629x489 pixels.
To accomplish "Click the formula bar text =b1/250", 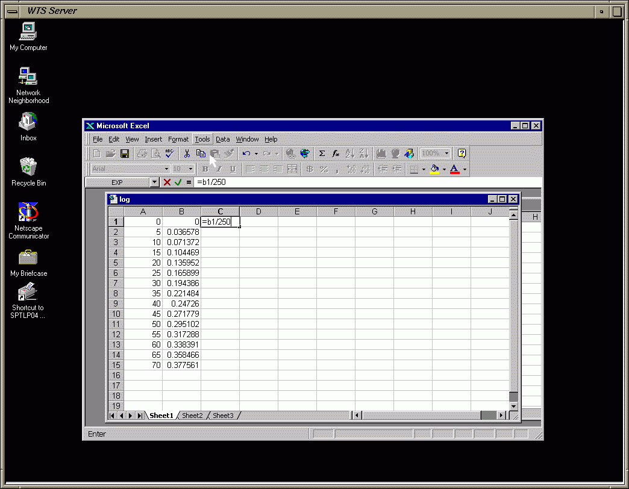I will tap(211, 182).
